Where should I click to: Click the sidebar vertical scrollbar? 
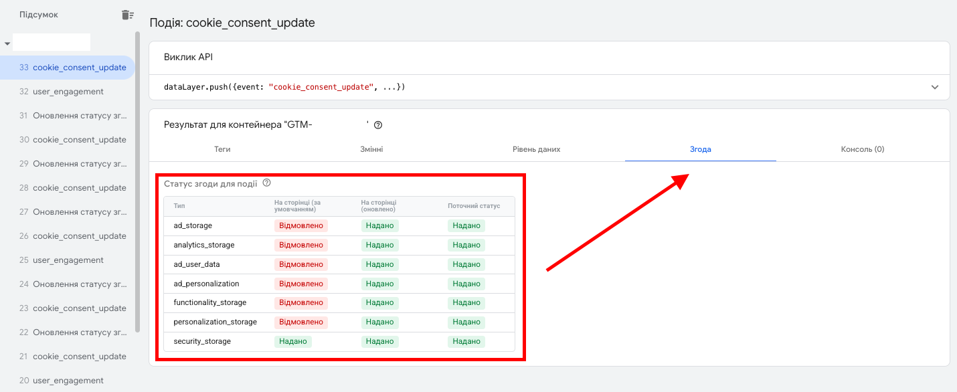click(x=138, y=181)
